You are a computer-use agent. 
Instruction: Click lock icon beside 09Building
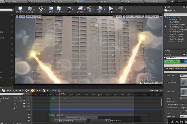[x=161, y=91]
